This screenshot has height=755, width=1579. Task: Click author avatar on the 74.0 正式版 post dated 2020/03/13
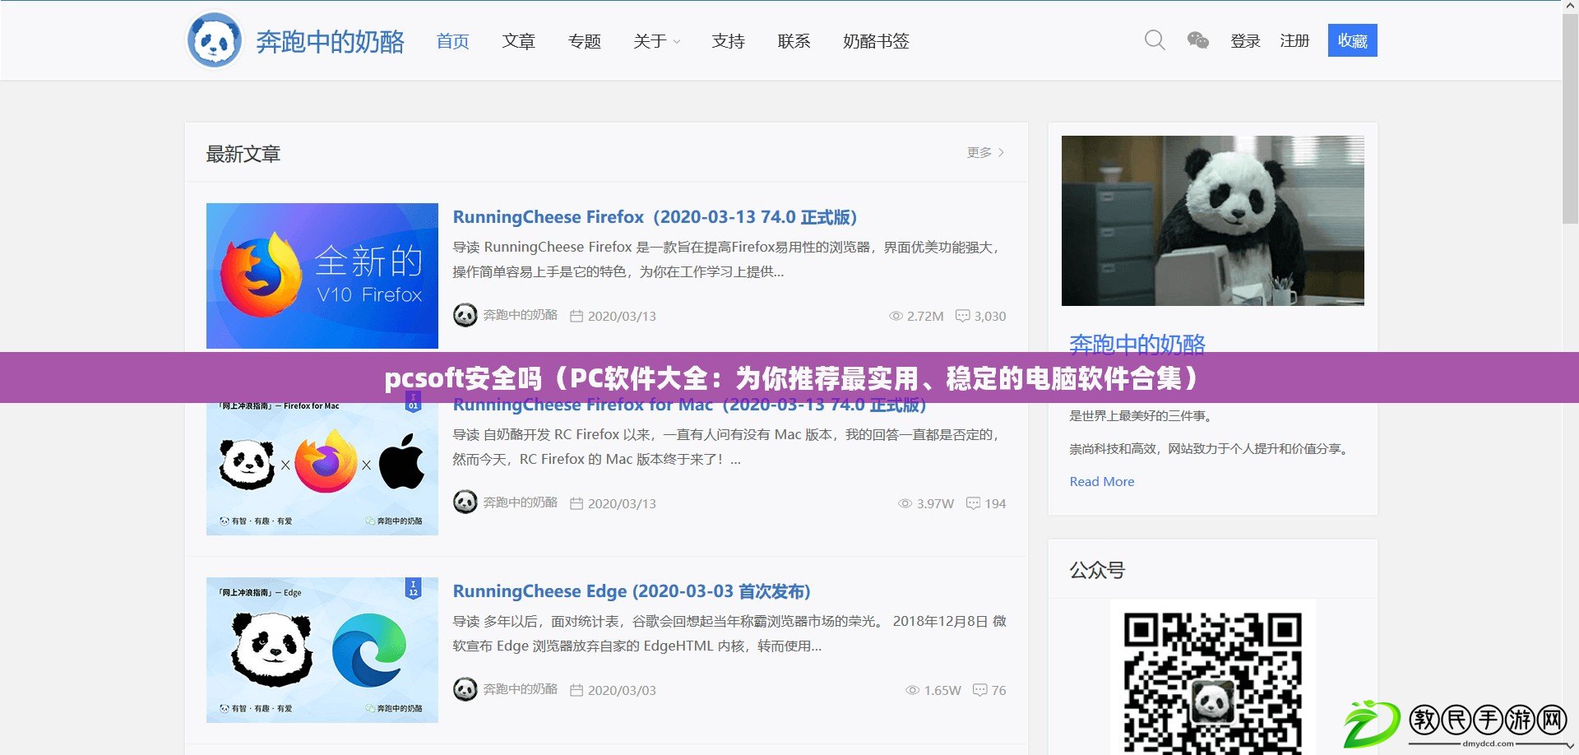pyautogui.click(x=465, y=315)
